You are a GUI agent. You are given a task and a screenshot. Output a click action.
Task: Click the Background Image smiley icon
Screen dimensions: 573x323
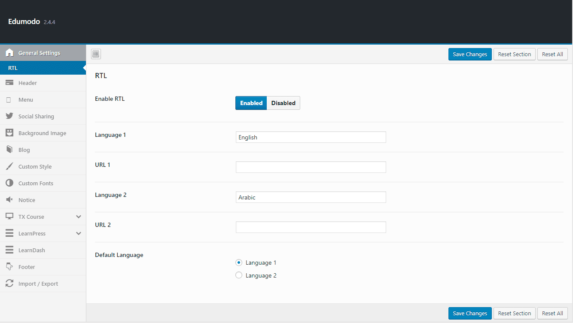[9, 133]
